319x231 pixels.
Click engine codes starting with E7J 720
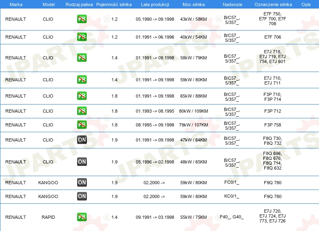272,216
